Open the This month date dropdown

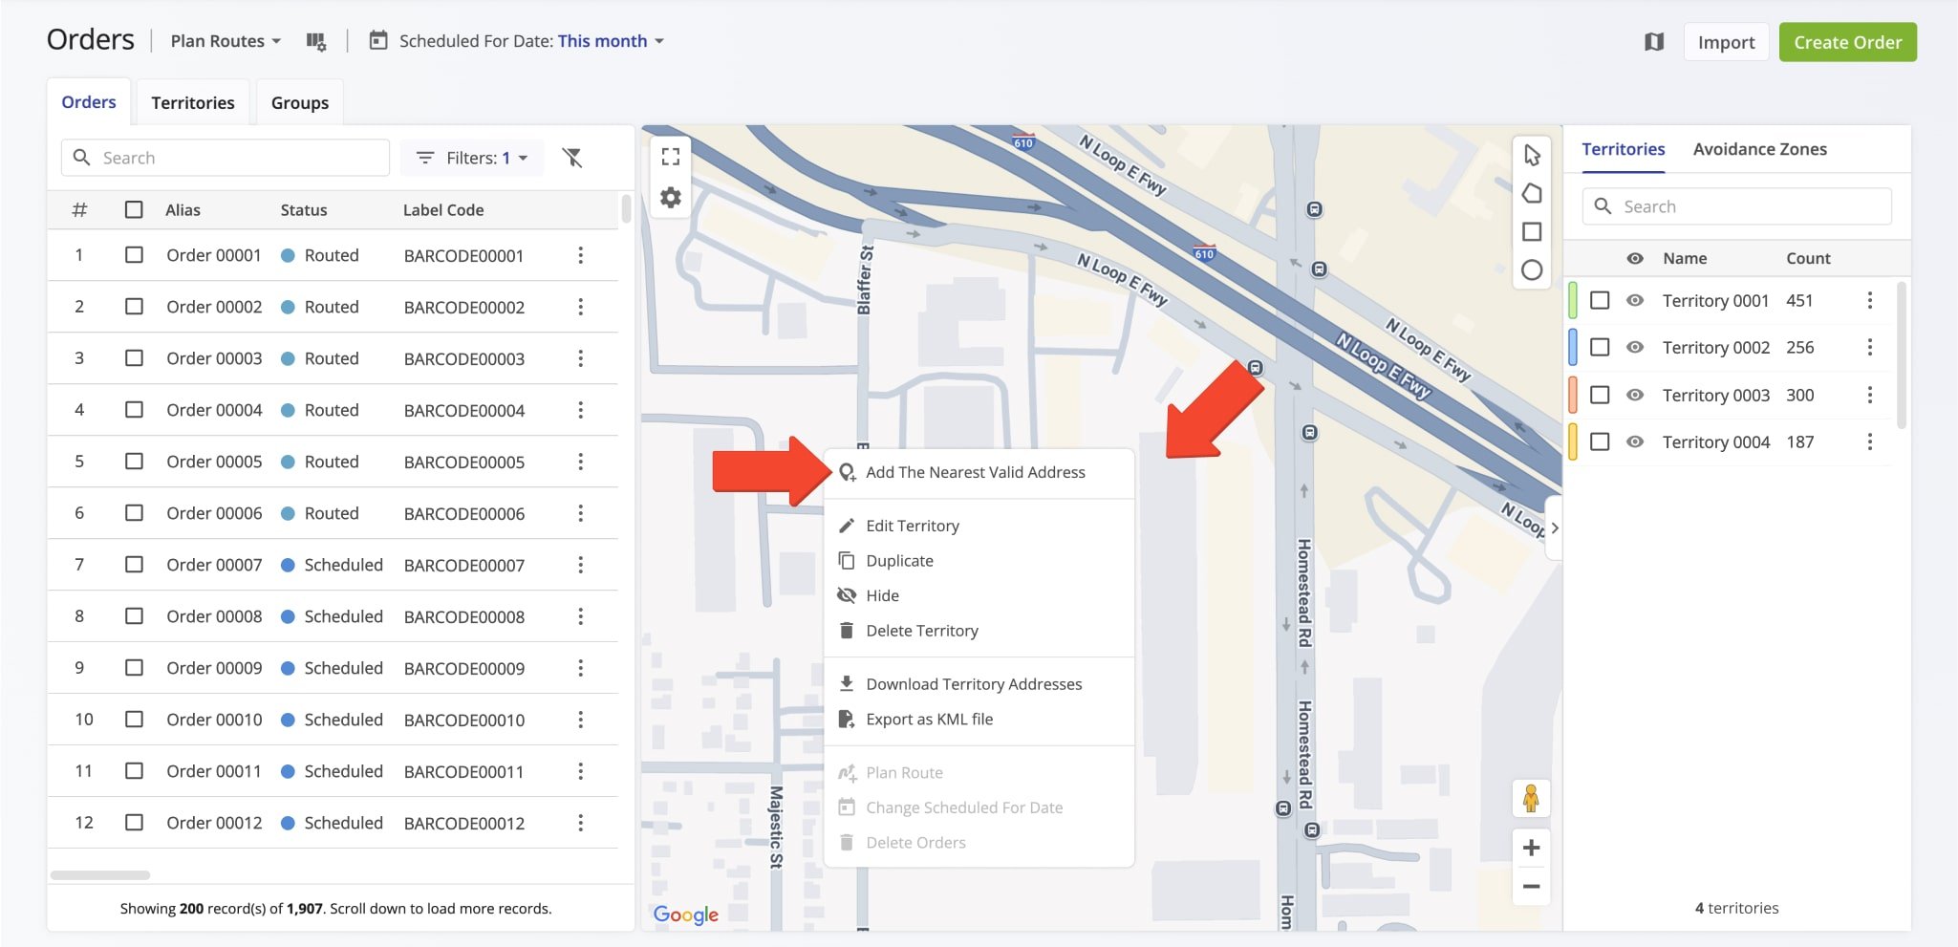[611, 41]
